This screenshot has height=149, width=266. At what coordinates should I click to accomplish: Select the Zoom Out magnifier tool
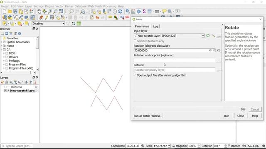[55, 11]
